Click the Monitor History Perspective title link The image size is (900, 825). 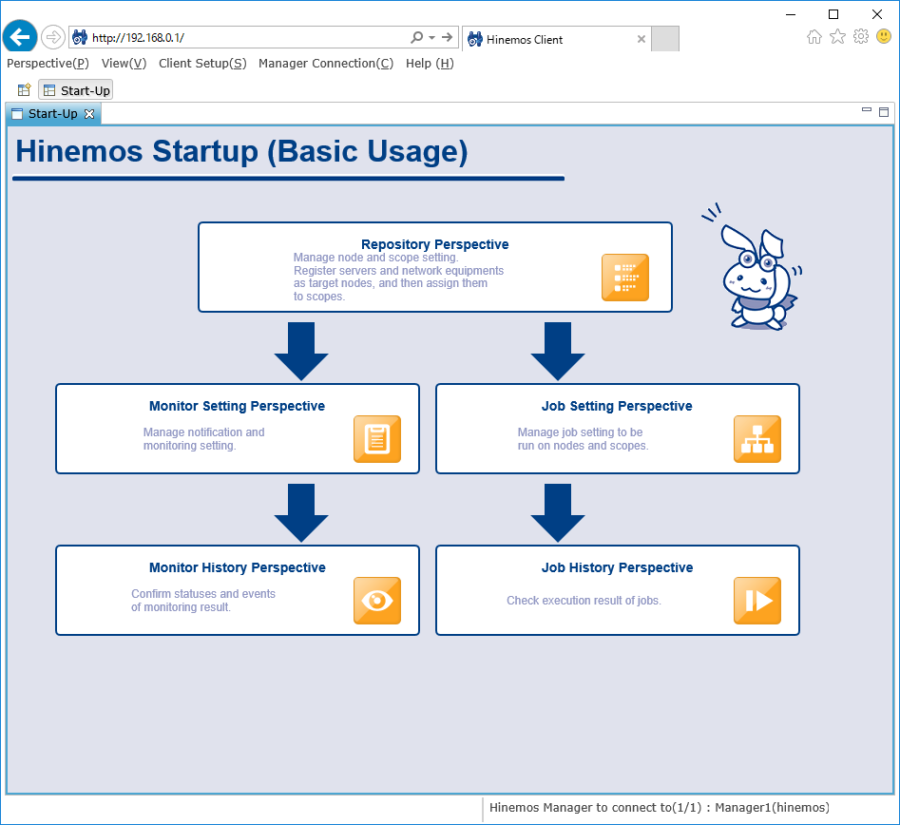coord(238,567)
